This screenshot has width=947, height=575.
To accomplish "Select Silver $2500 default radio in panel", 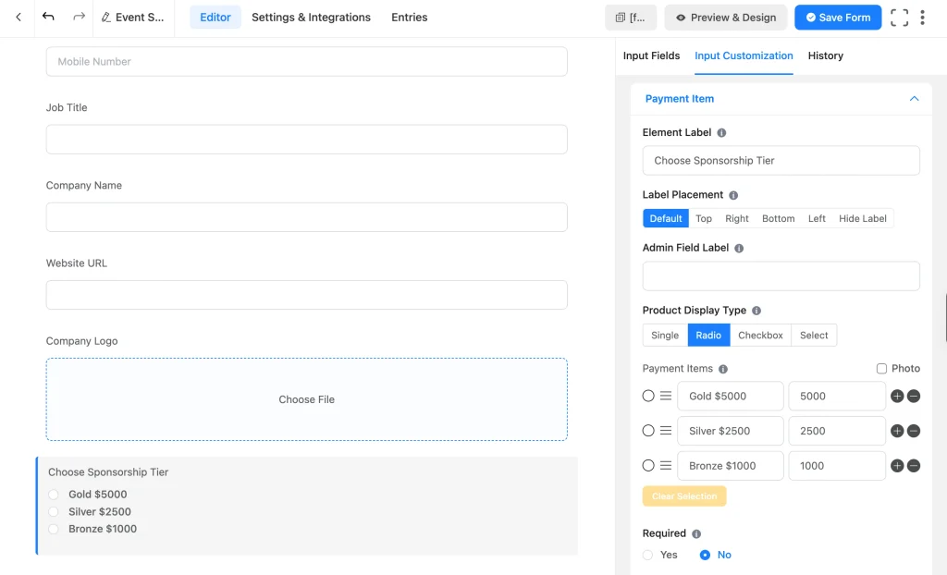I will point(648,431).
